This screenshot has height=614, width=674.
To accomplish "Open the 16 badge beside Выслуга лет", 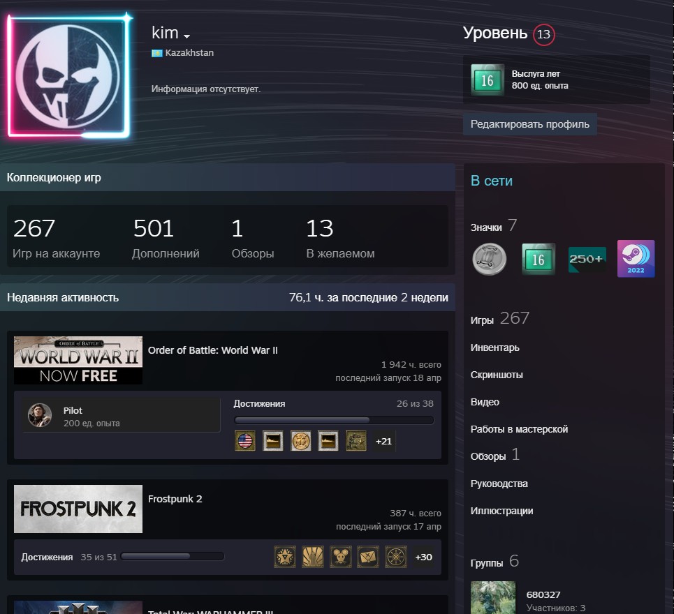I will [487, 80].
